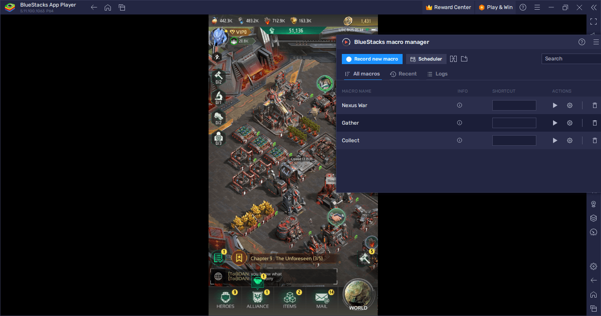The image size is (601, 316).
Task: Open macro manager hamburger menu
Action: click(x=596, y=42)
